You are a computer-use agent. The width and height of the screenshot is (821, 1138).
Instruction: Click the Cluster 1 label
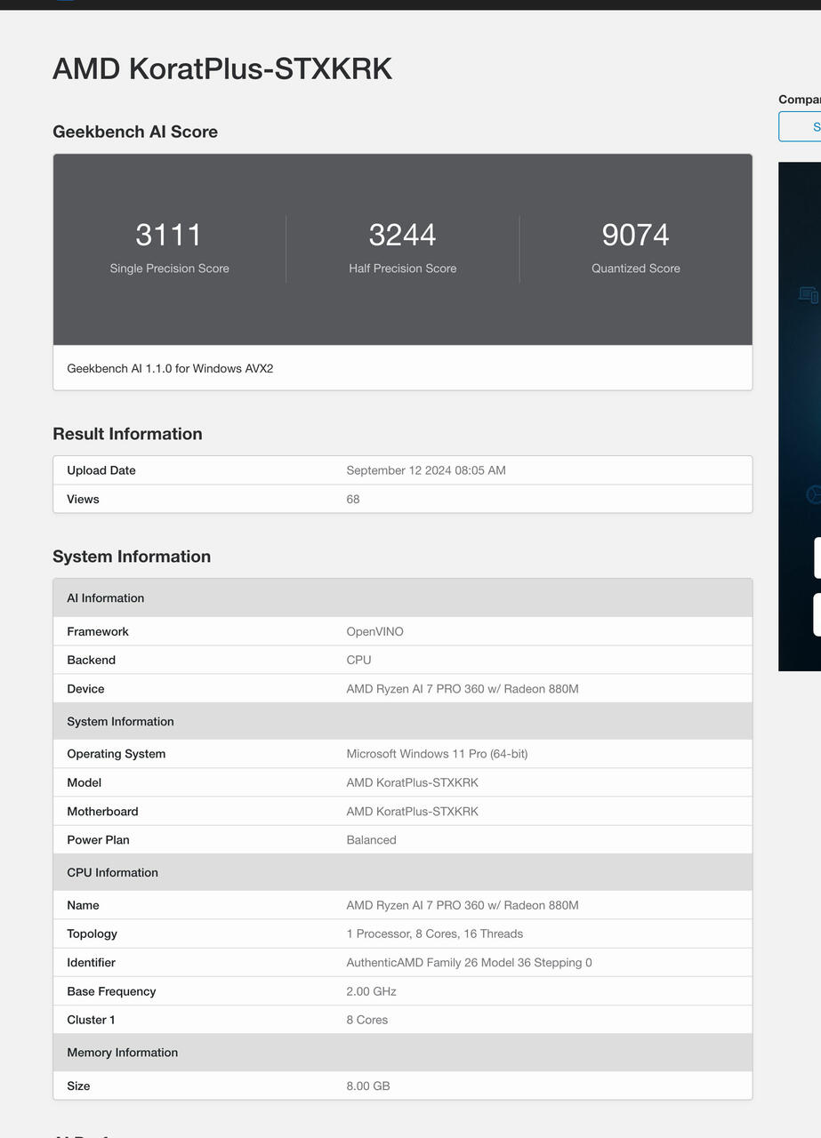point(91,1020)
